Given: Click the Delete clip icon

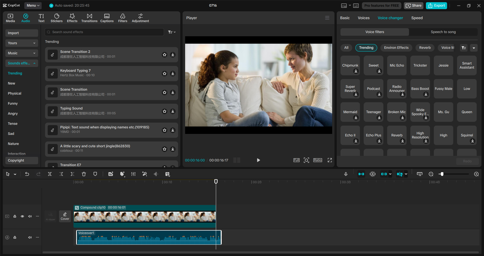Looking at the screenshot, I should [83, 174].
